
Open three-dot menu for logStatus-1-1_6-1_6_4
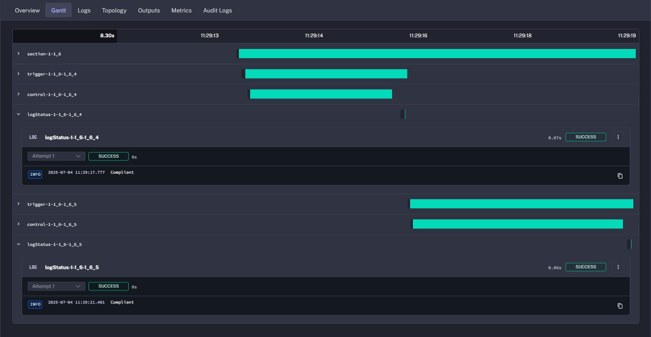tap(618, 137)
